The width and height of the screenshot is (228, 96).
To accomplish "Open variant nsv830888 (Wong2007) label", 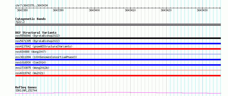I will [x=31, y=52].
